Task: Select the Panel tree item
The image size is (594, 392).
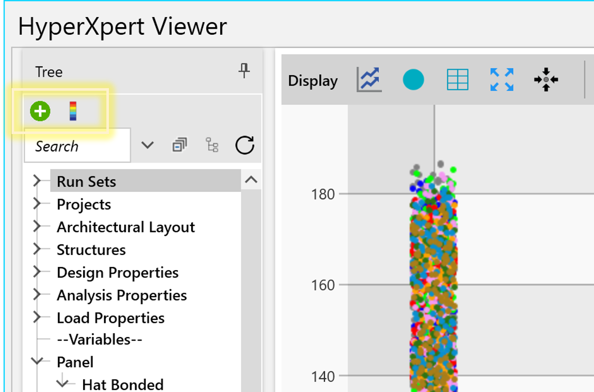Action: click(x=75, y=362)
